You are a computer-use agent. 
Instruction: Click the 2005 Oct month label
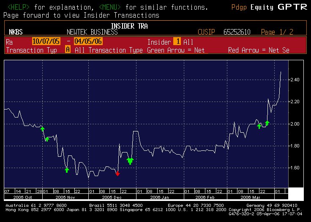22,197
